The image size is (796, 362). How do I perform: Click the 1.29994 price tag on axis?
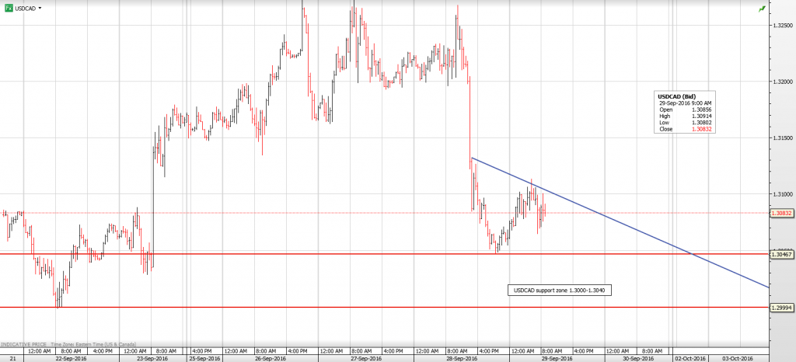(x=781, y=308)
